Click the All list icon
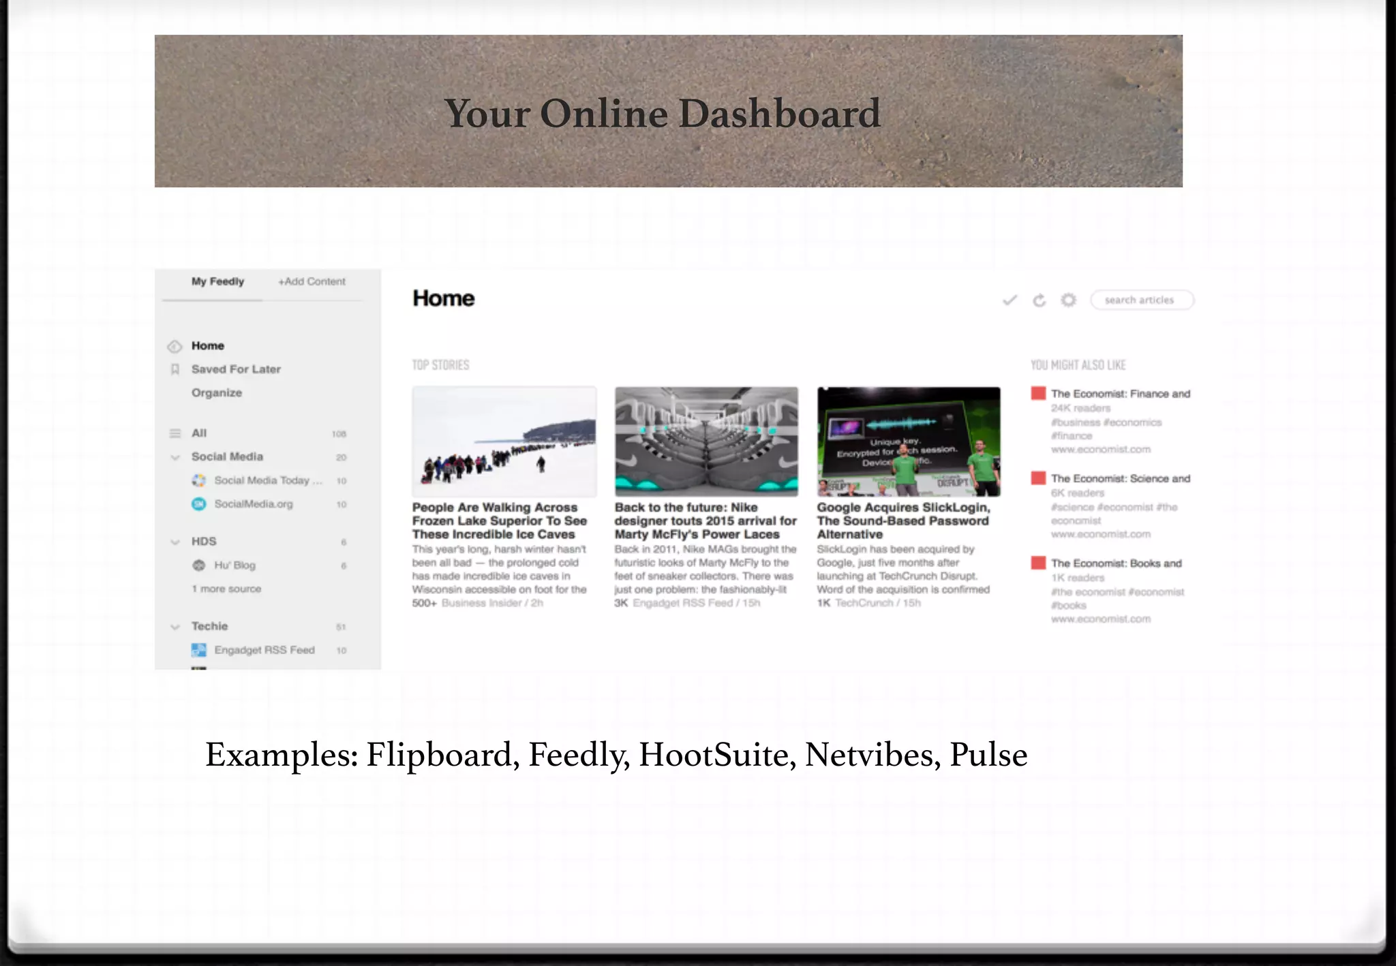This screenshot has height=966, width=1396. 175,433
